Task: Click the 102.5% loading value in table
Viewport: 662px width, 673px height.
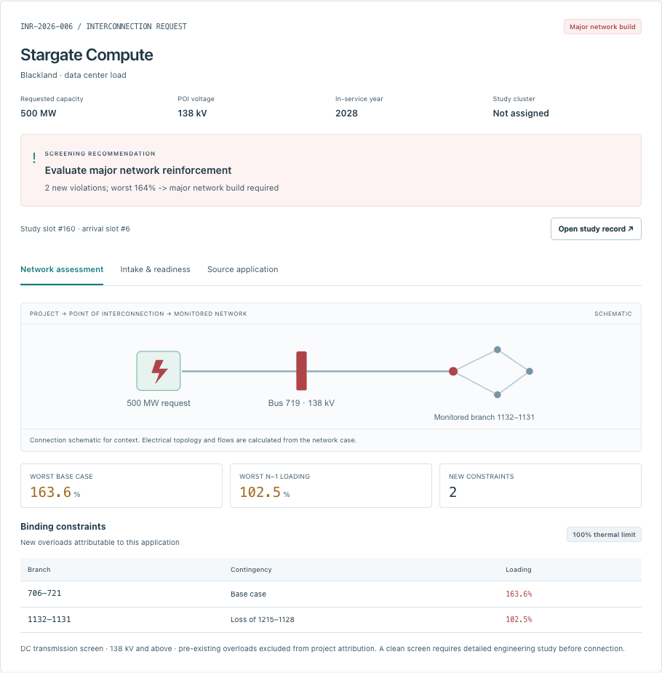Action: coord(518,619)
